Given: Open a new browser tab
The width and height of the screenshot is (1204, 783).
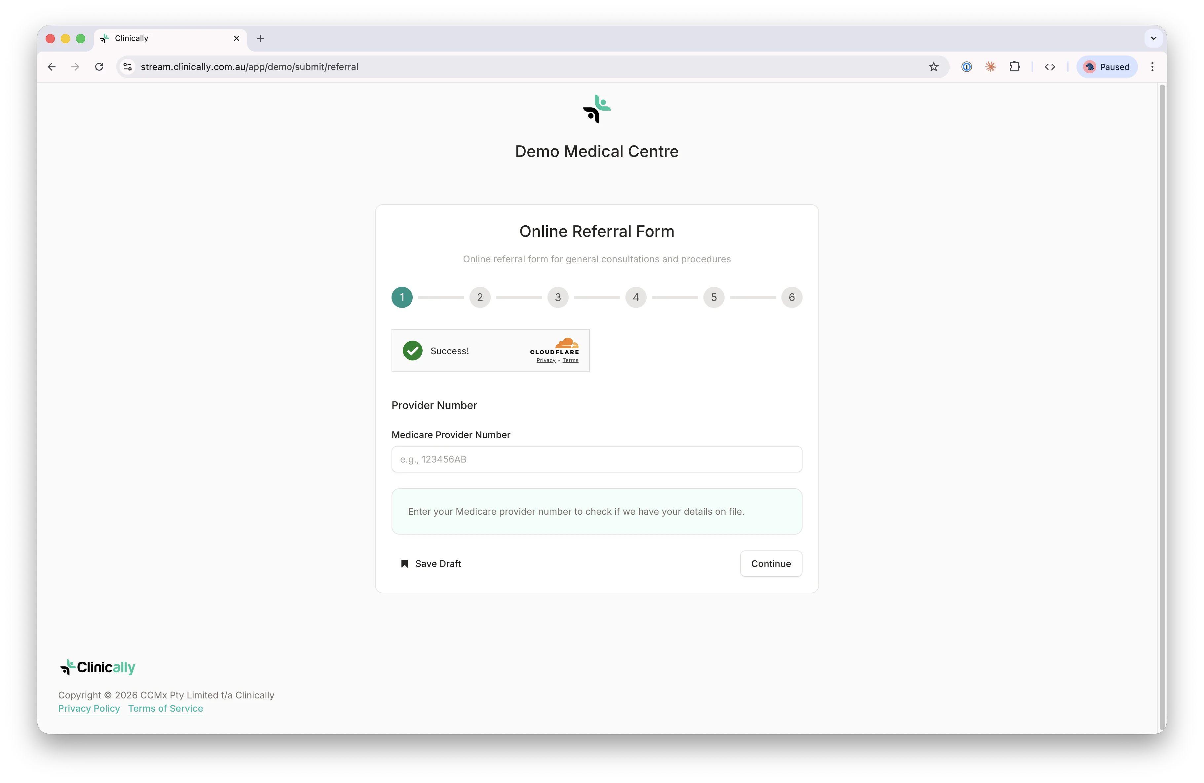Looking at the screenshot, I should point(260,38).
